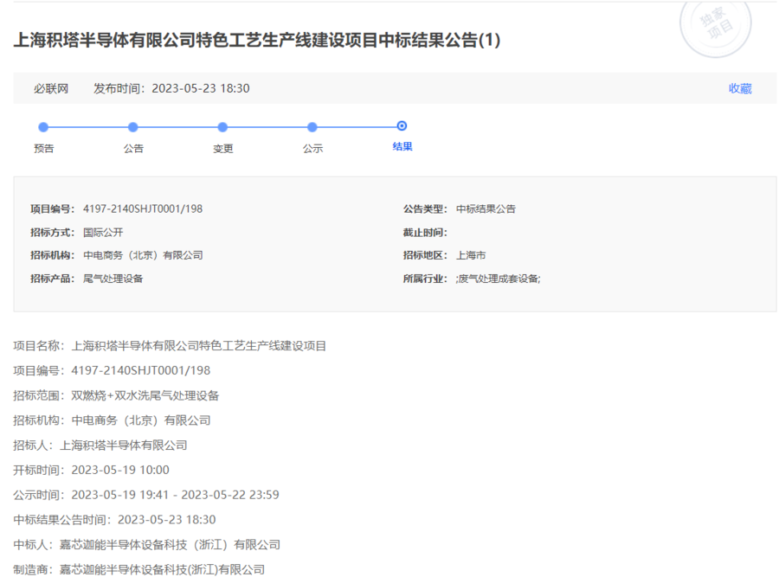Click 制造商 line at the bottom

(x=139, y=569)
